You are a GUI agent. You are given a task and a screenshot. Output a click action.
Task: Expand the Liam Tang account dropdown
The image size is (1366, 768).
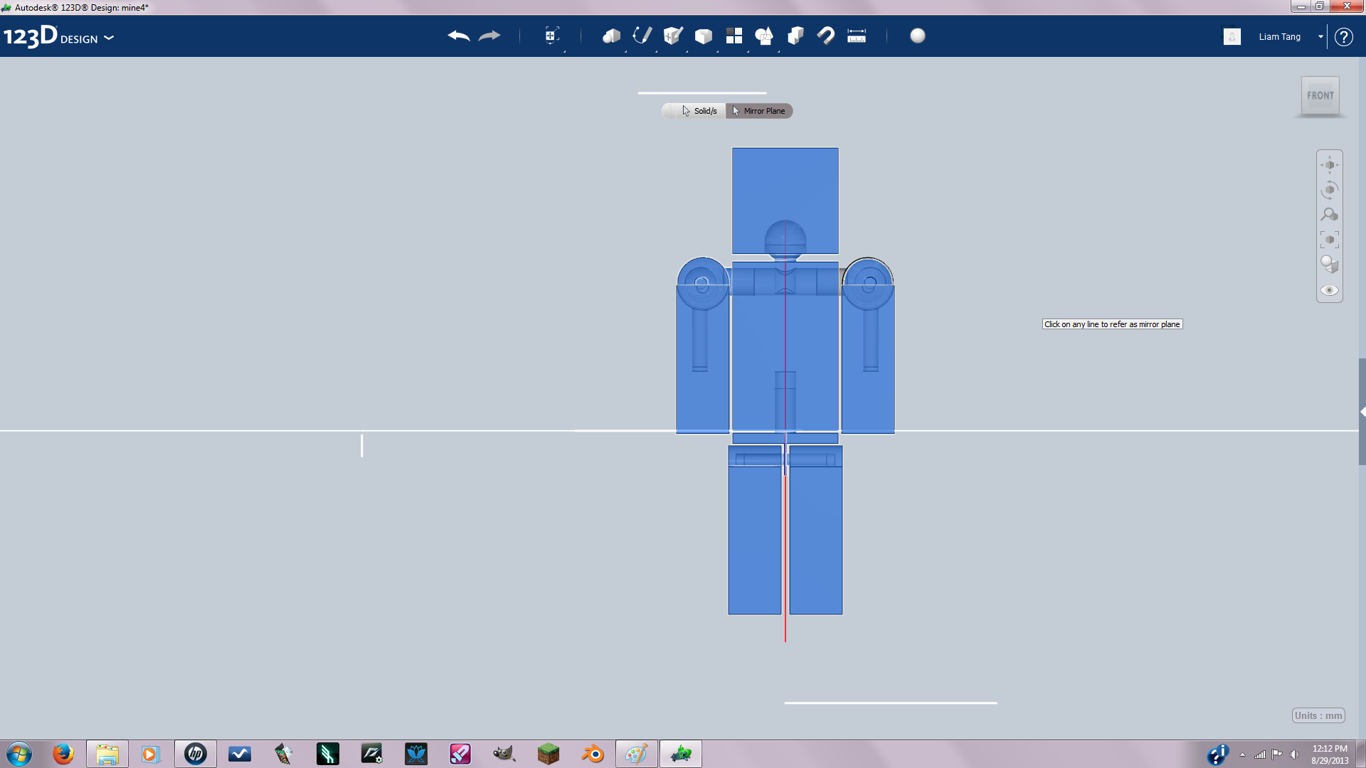click(1320, 37)
